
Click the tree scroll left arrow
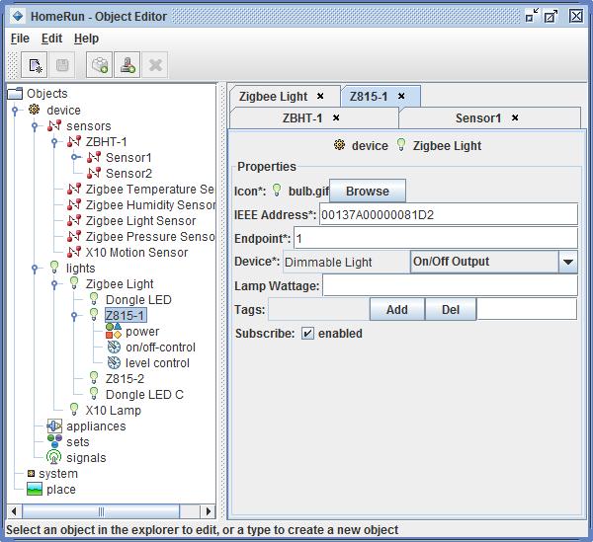(x=15, y=511)
